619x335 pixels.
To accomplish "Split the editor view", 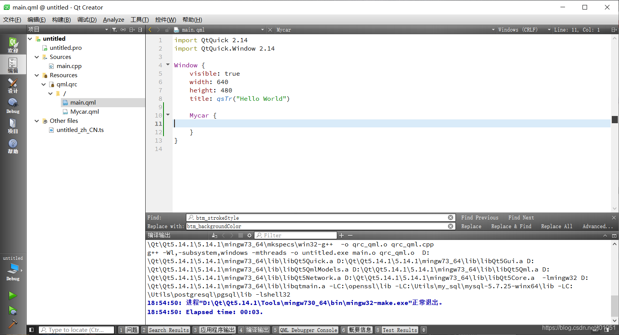I will [x=614, y=30].
